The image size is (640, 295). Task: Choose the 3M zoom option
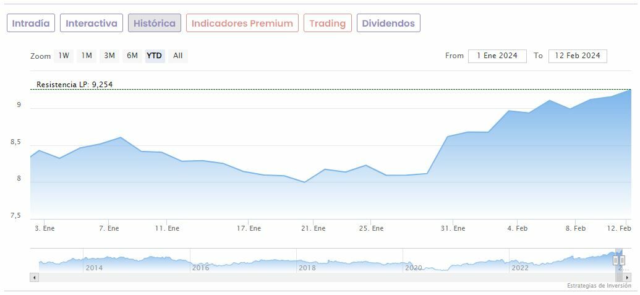pos(109,56)
